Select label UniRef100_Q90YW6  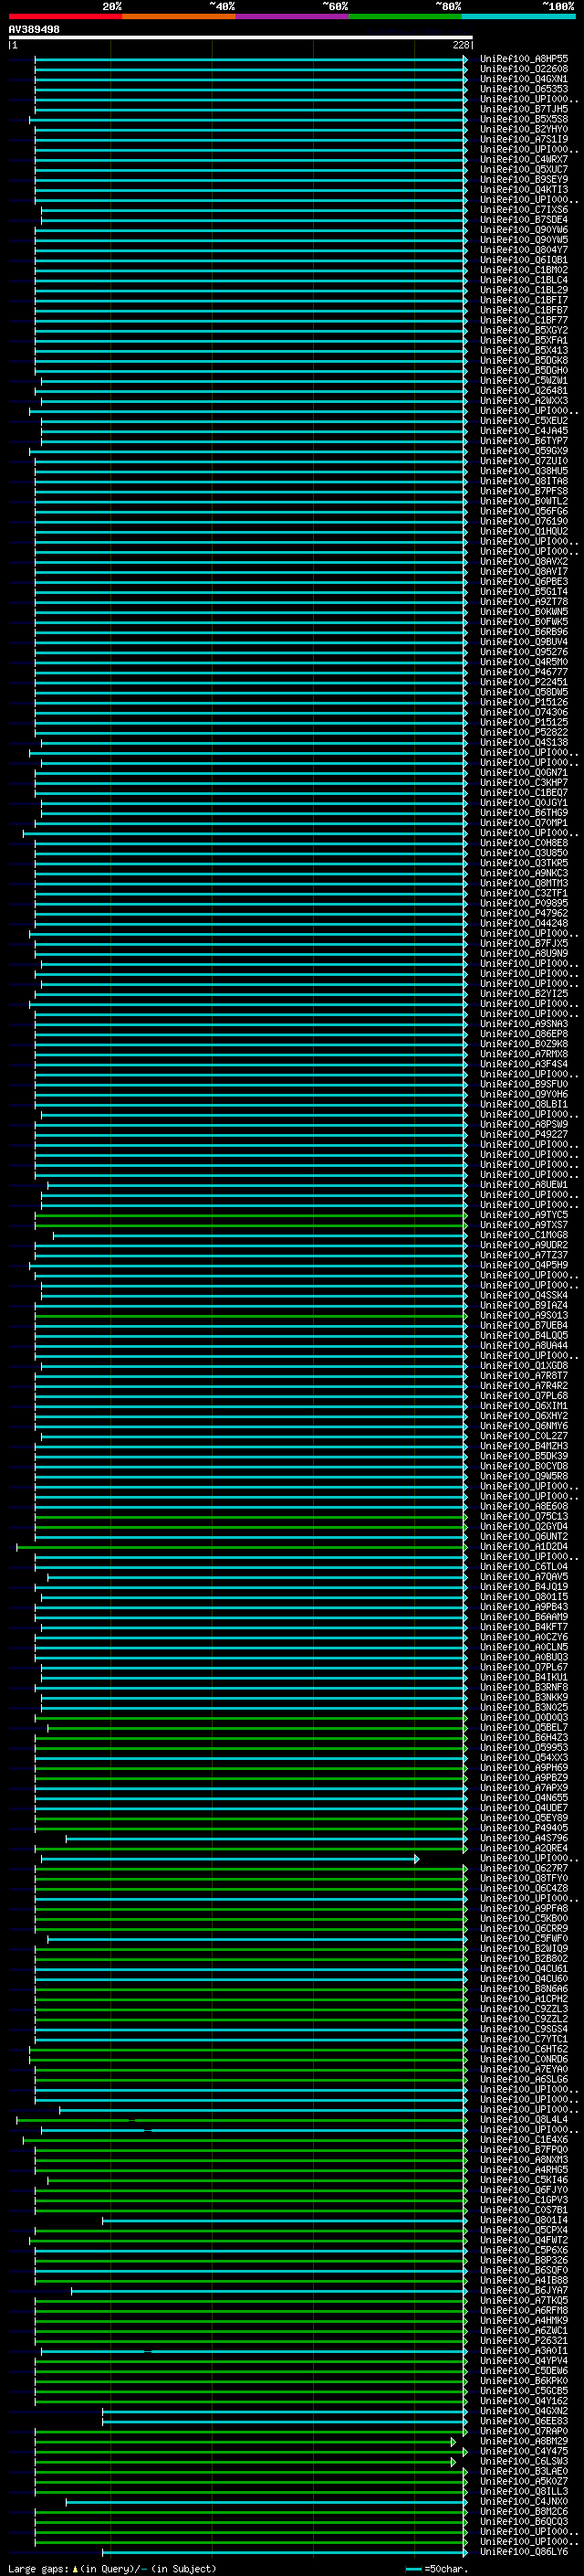coord(524,230)
